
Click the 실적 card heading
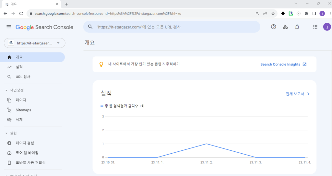106,93
